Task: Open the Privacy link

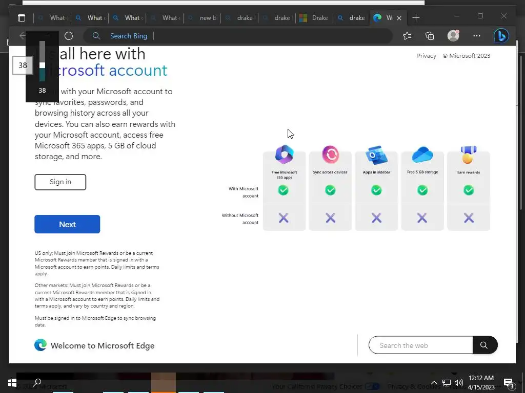Action: 427,56
